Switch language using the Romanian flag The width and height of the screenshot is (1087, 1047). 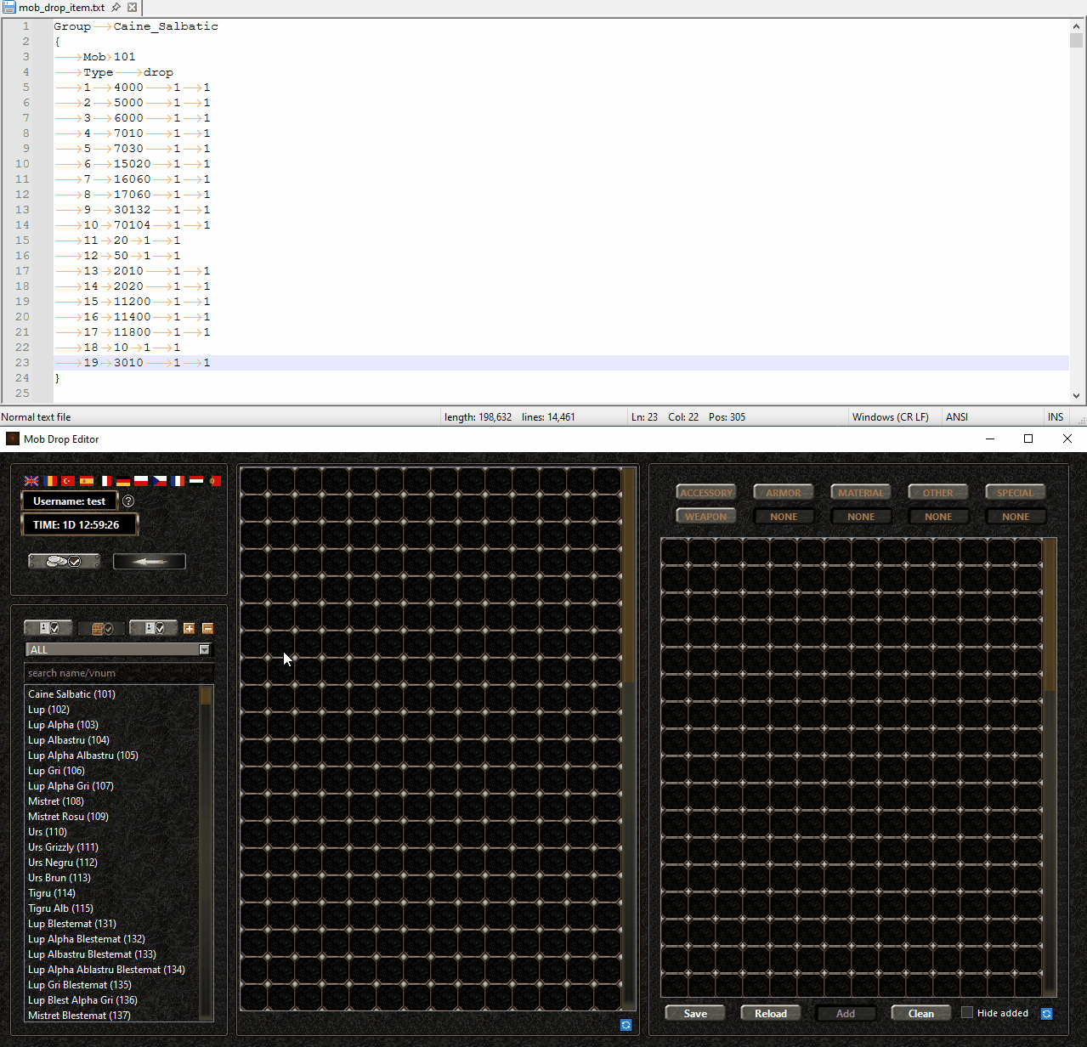pyautogui.click(x=50, y=481)
